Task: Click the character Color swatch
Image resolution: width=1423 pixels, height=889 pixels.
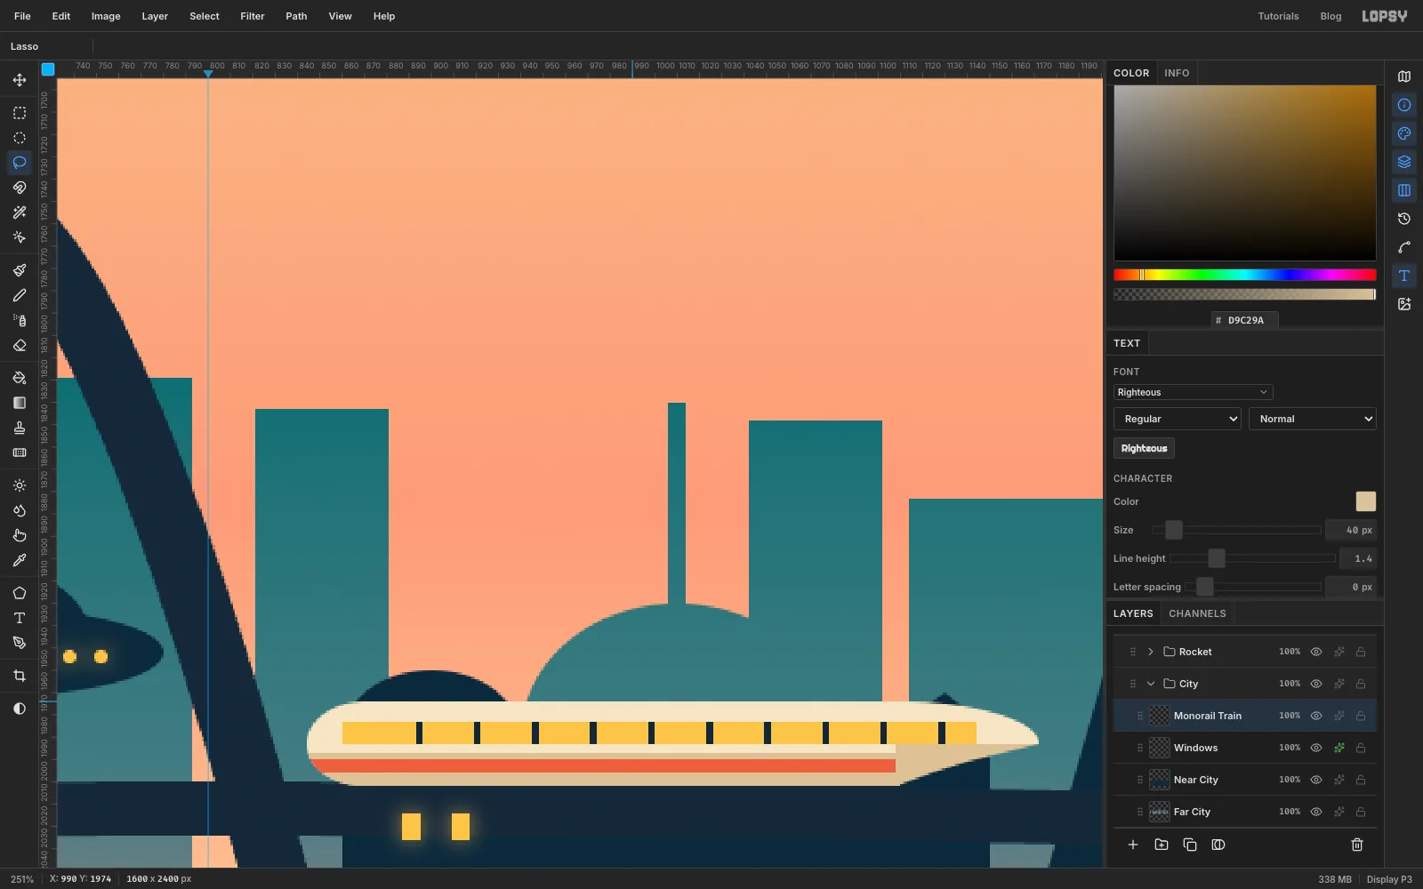Action: click(x=1365, y=501)
